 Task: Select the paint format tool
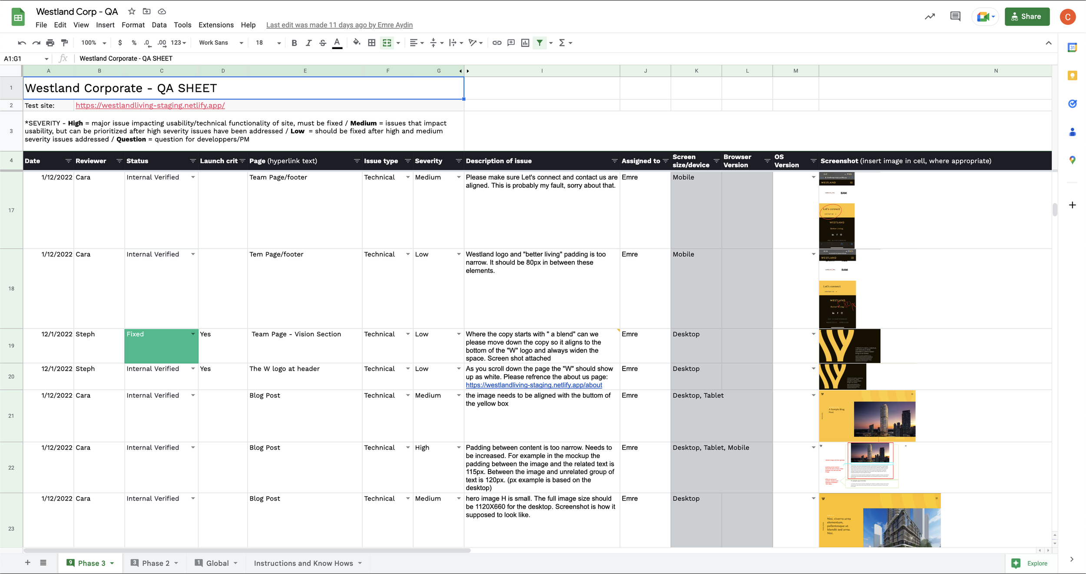coord(65,43)
